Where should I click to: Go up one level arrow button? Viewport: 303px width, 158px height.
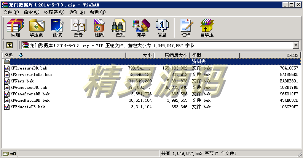click(10, 45)
